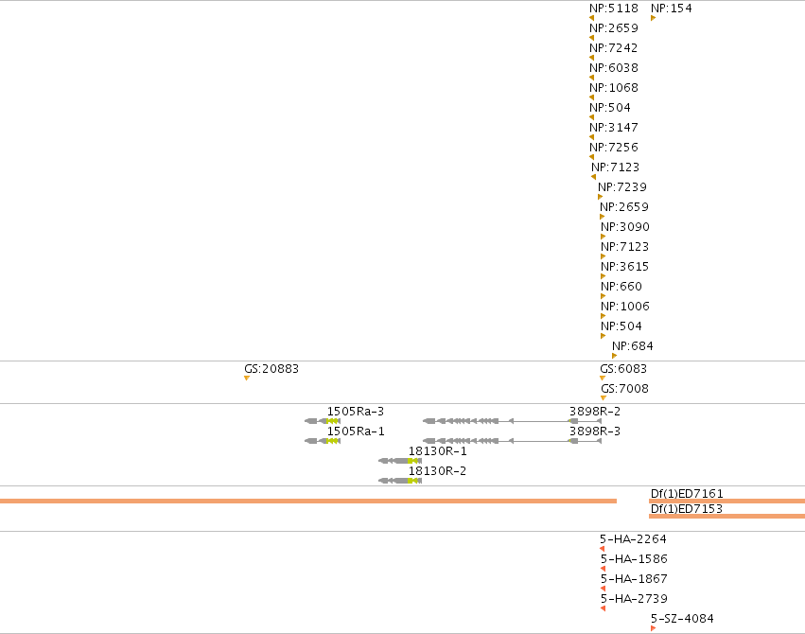Open the Df(1)ED7153 deficiency label
Screen dimensions: 805x634
click(687, 509)
